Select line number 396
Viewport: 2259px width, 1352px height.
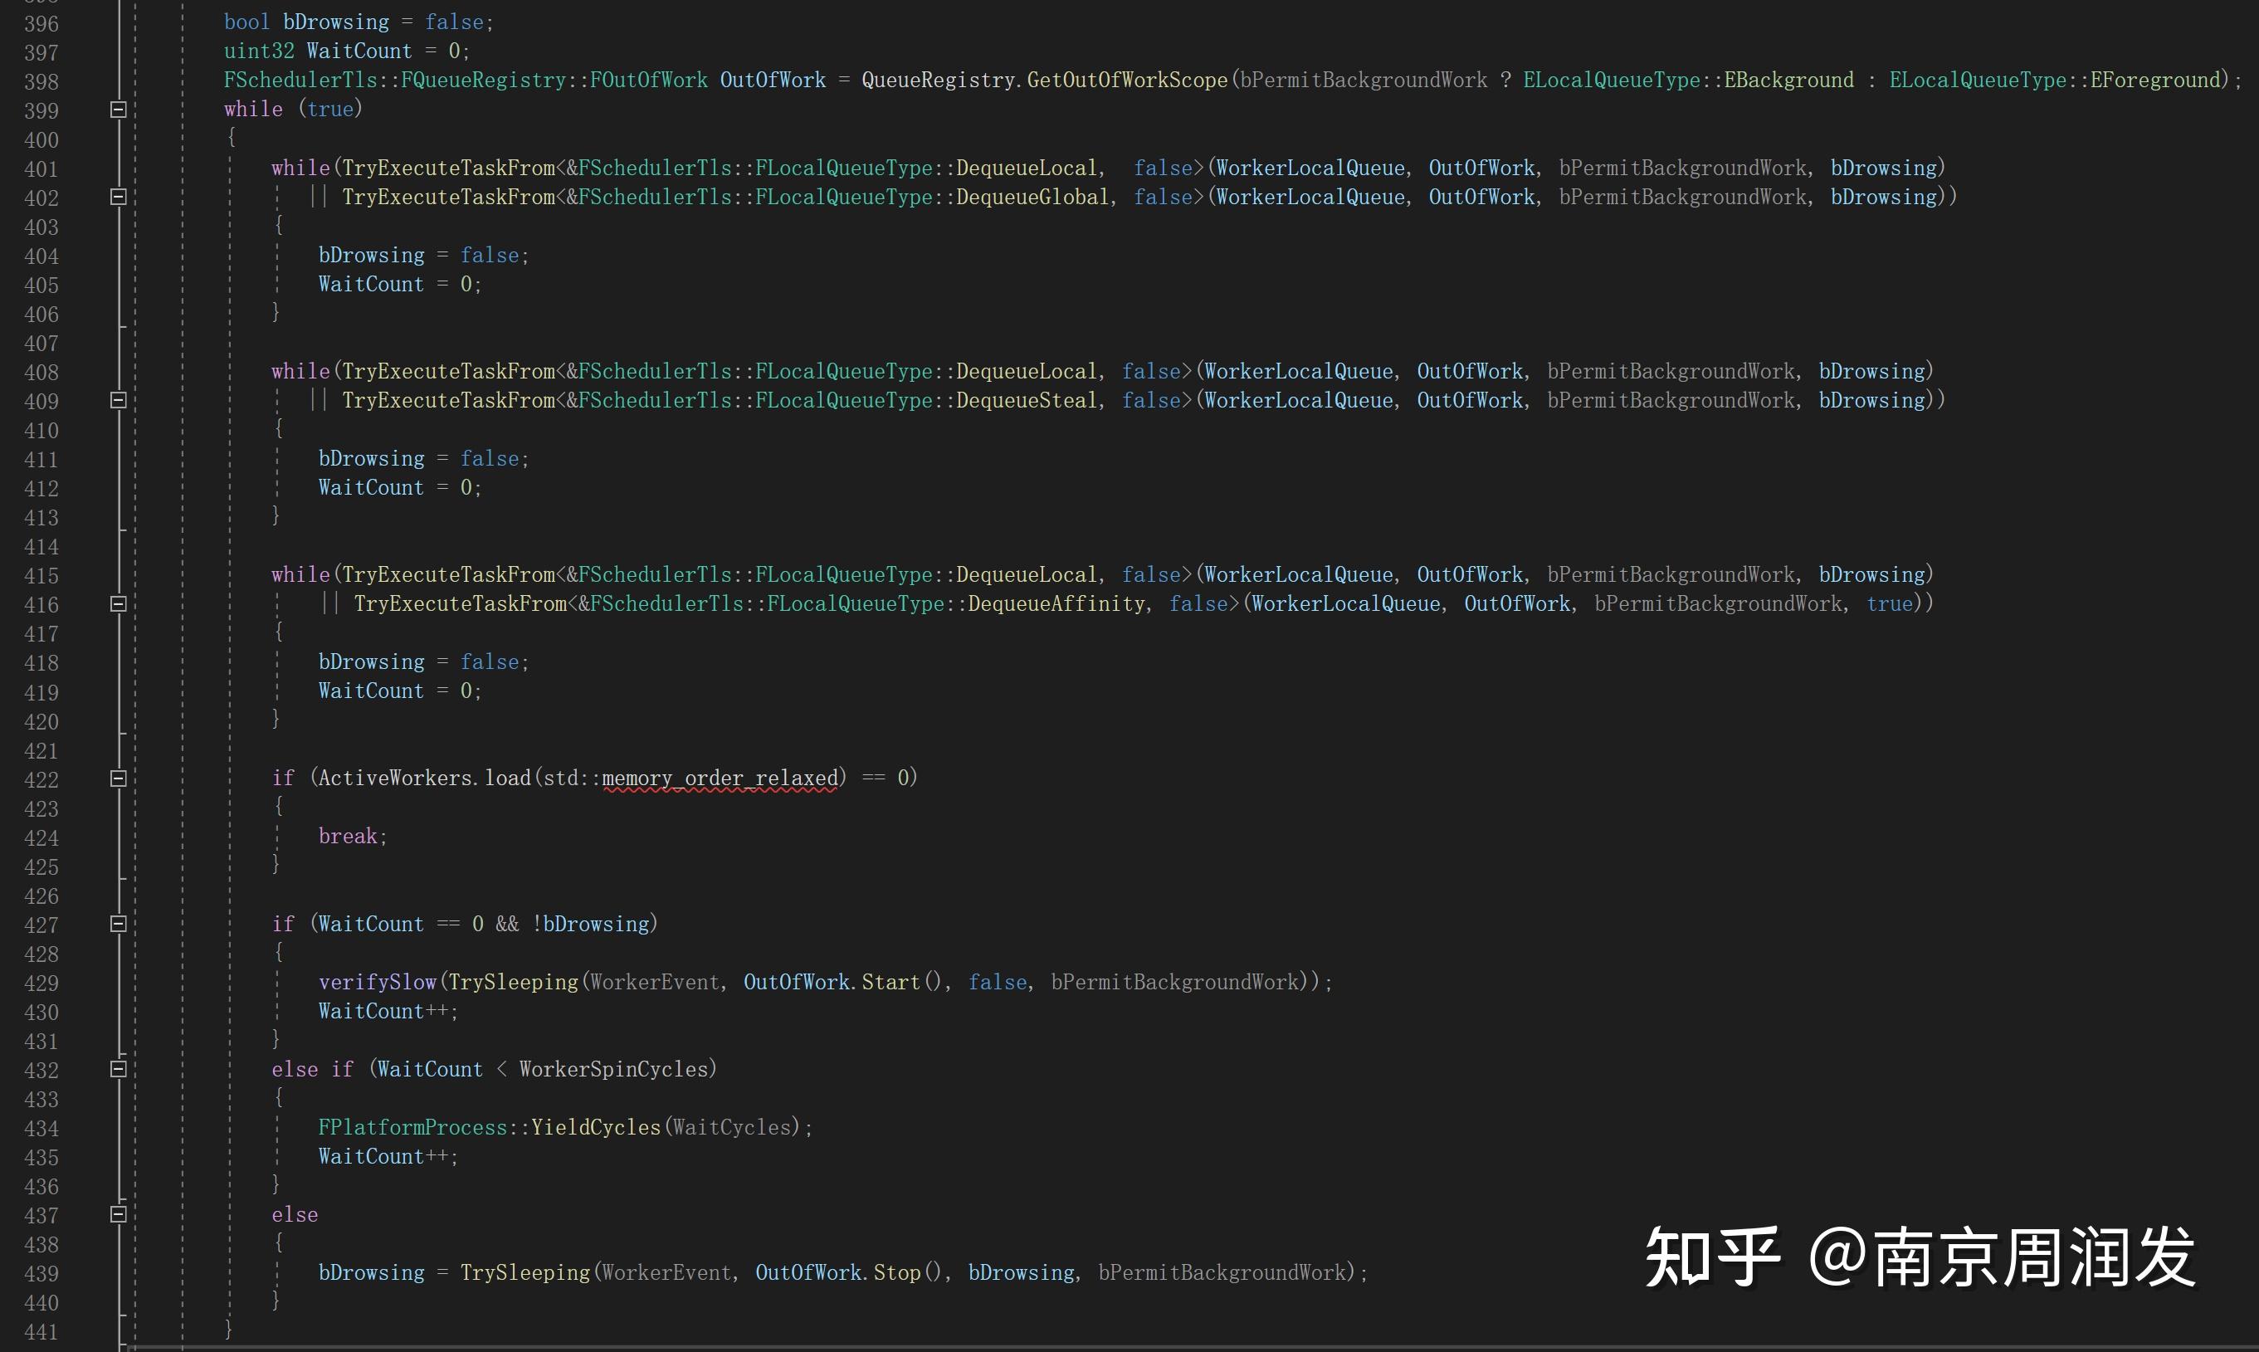[x=41, y=22]
